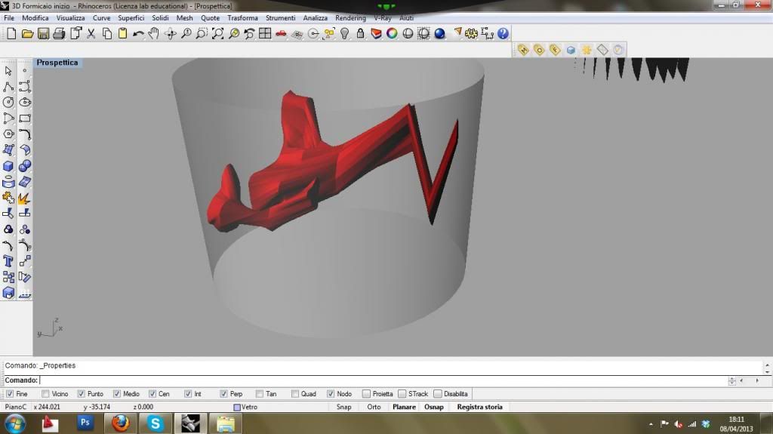Select the arrow pointer tool in sidebar

tap(8, 71)
